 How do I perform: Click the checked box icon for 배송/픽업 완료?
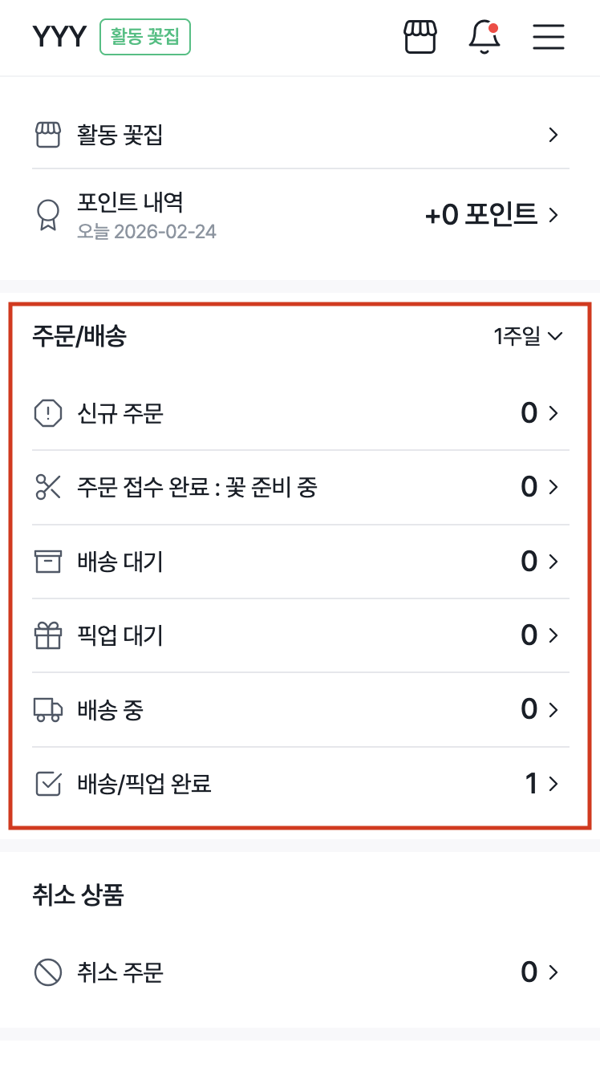point(48,783)
